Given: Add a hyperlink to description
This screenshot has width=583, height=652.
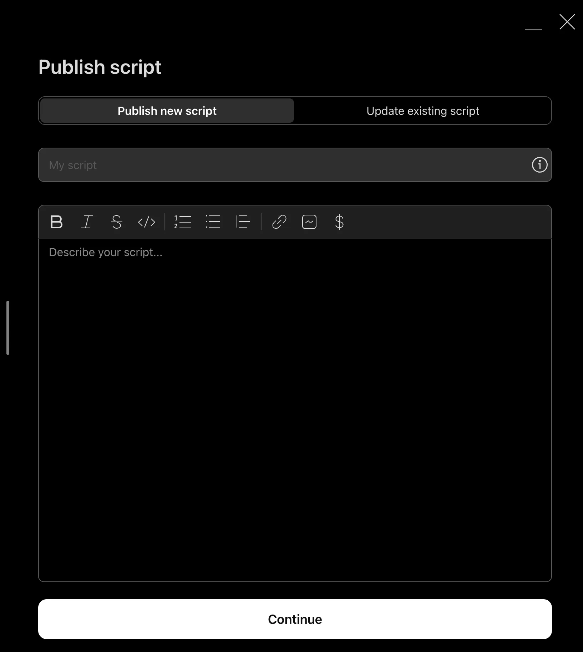Looking at the screenshot, I should click(x=279, y=222).
